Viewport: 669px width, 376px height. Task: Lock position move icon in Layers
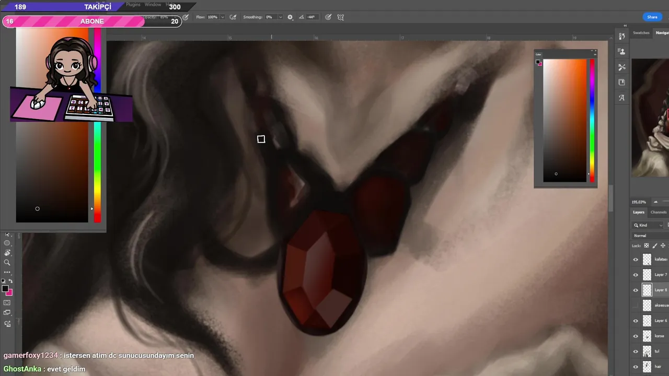[663, 245]
